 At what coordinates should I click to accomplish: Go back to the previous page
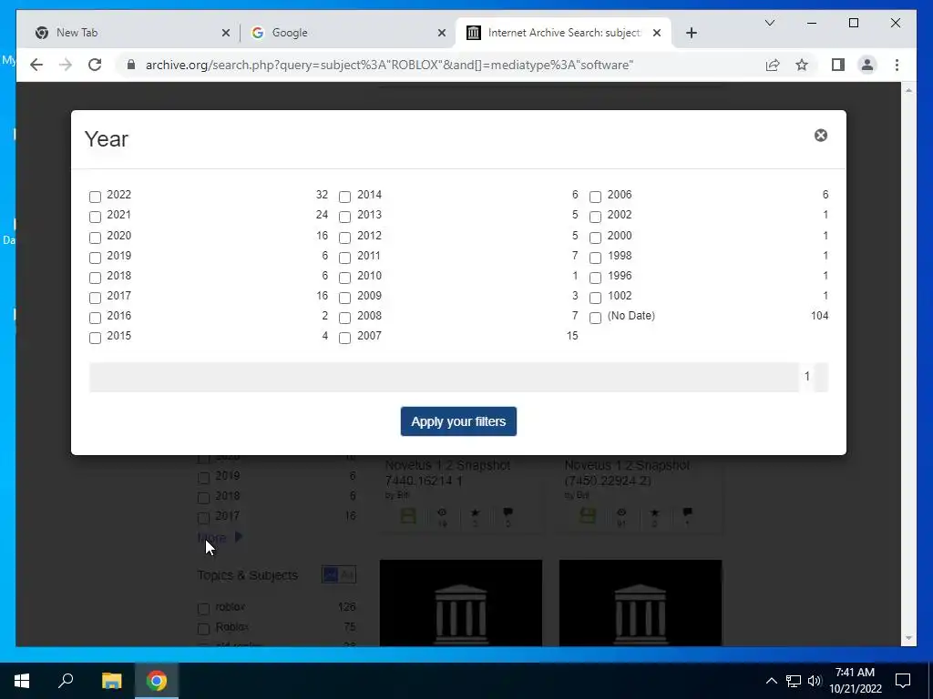[36, 65]
